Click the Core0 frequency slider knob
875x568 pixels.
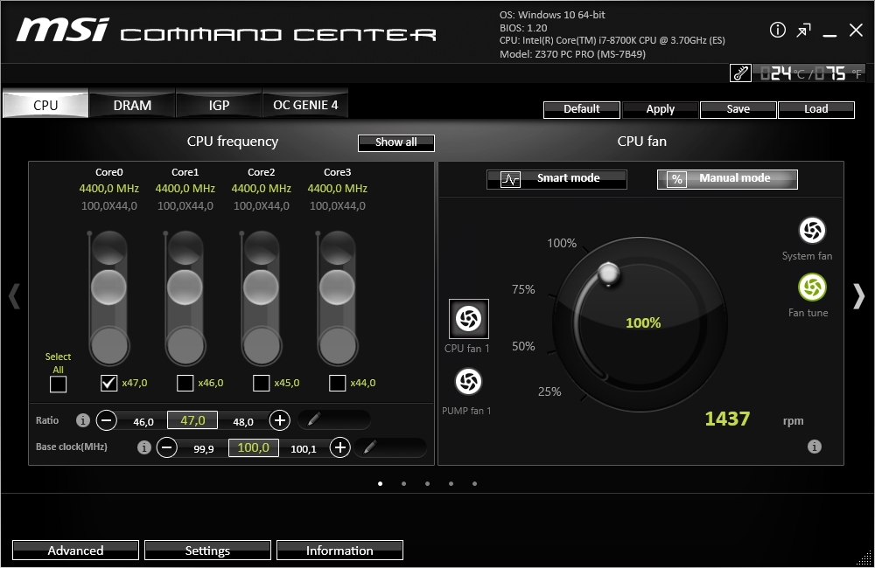pyautogui.click(x=108, y=287)
